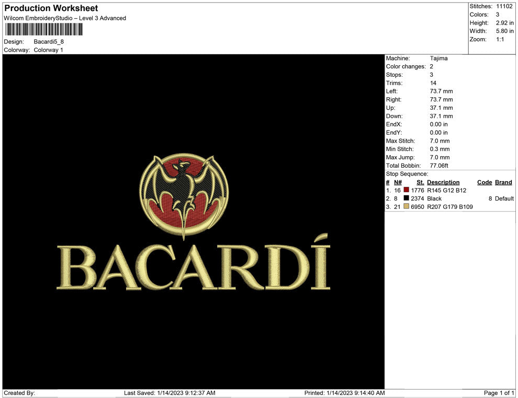Click the design name Bacardi5_8
The height and width of the screenshot is (398, 518).
[49, 42]
